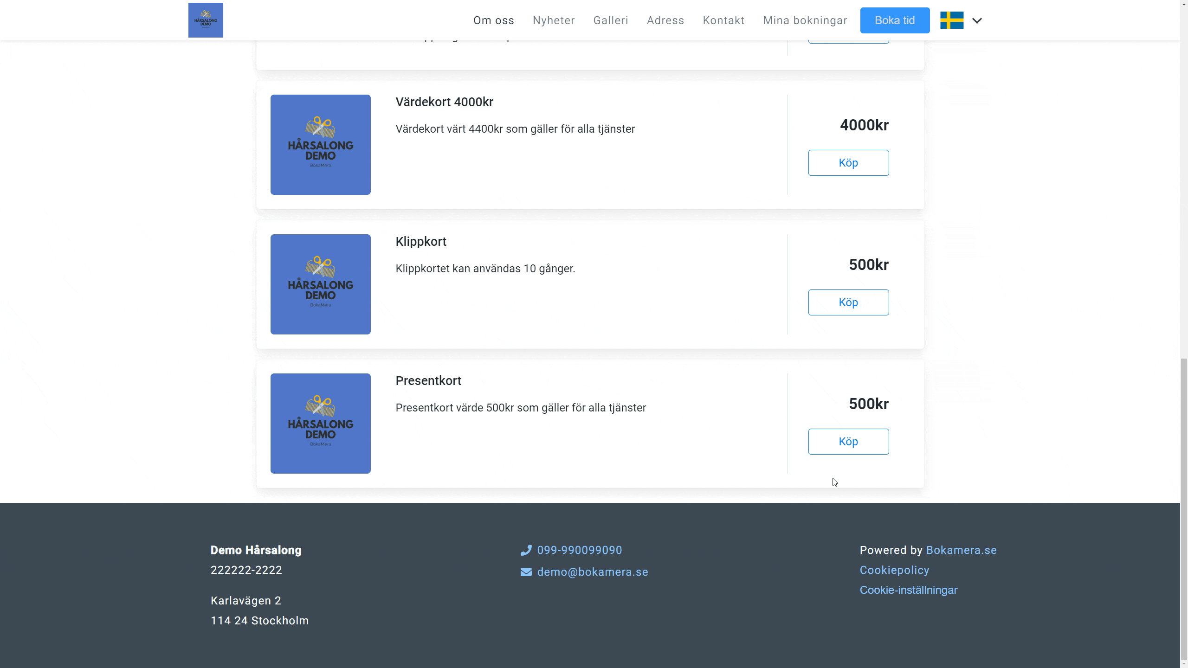View Mina bokningar
1188x668 pixels.
point(805,20)
